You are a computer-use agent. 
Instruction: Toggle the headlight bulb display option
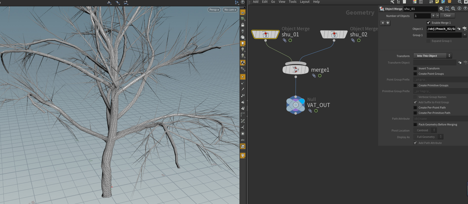tap(243, 44)
